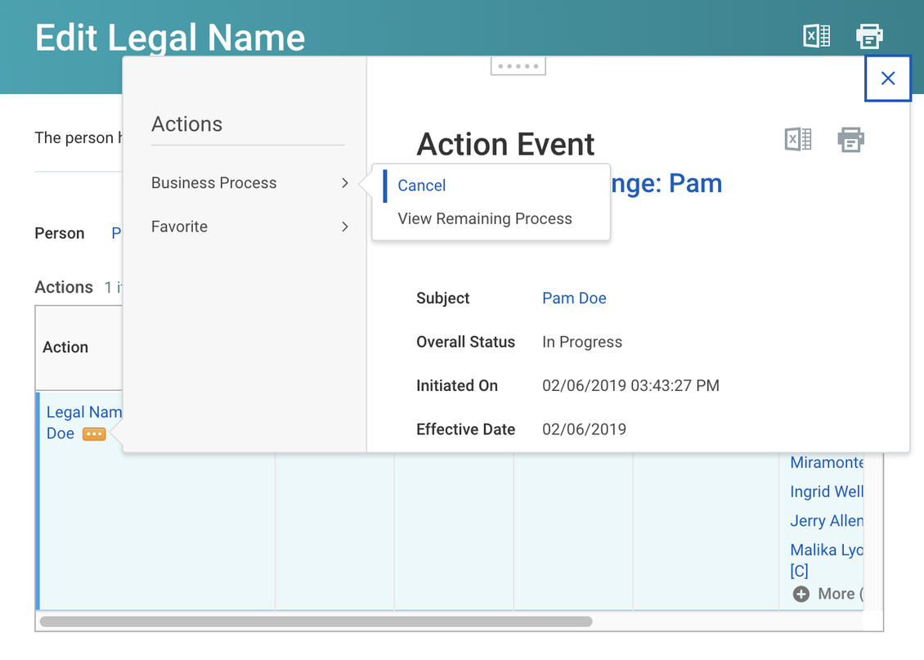This screenshot has width=924, height=660.
Task: Click the Person value link
Action: [116, 233]
